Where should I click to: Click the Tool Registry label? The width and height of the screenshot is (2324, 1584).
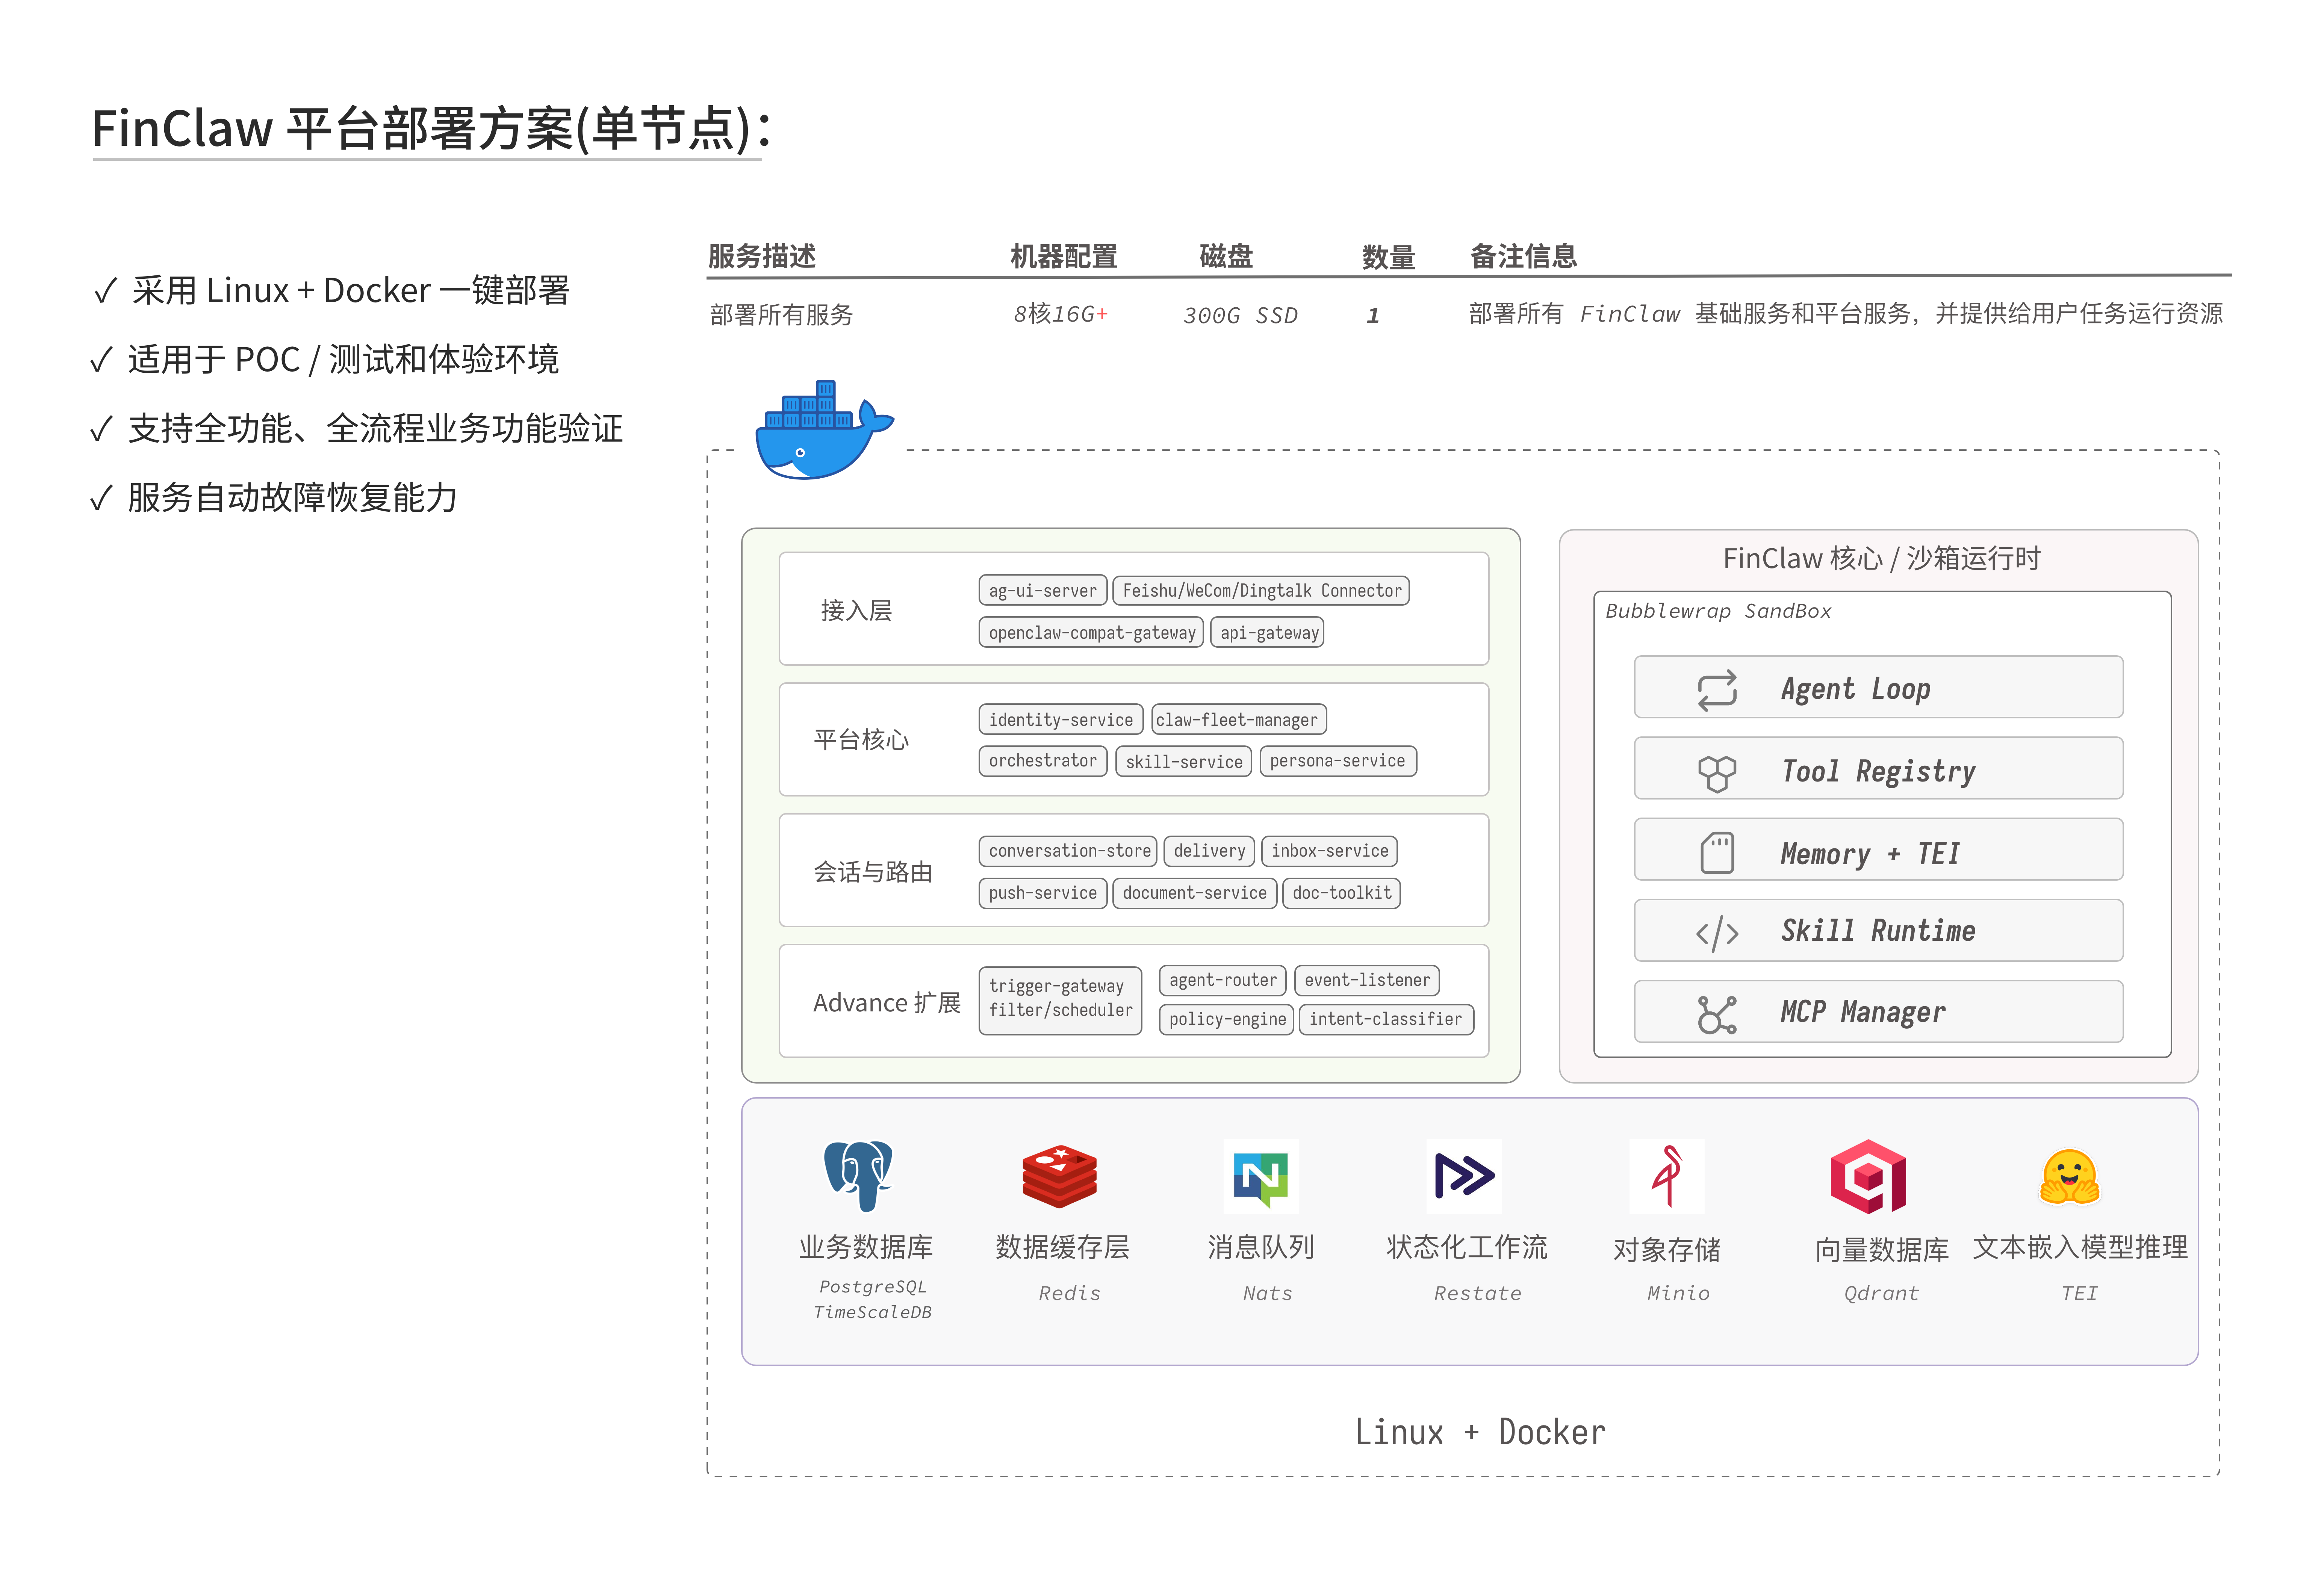click(1879, 771)
